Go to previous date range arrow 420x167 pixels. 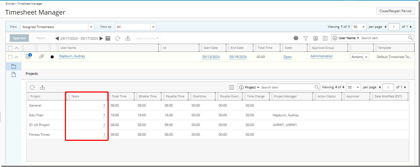pos(57,38)
